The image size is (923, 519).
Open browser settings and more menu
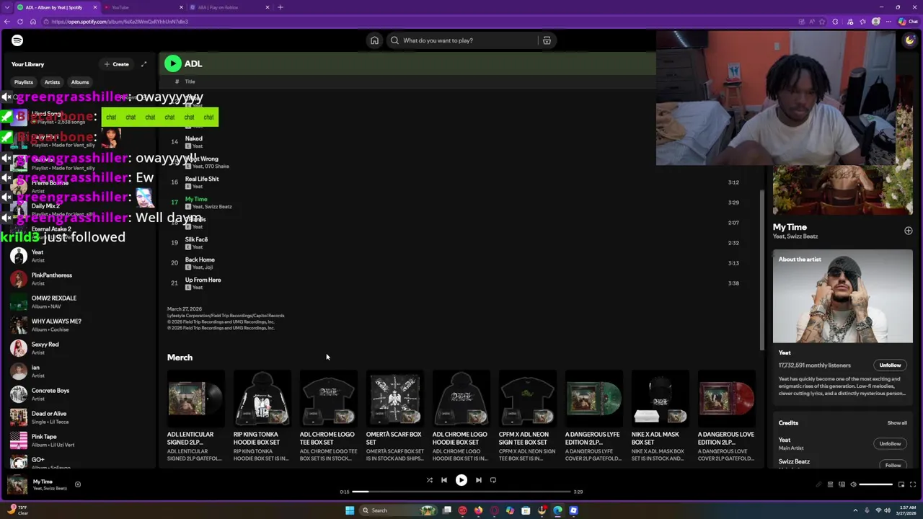888,22
